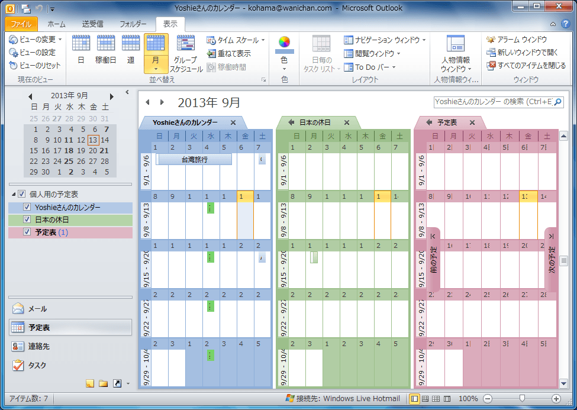Open Outlook help question mark icon
Image resolution: width=577 pixels, height=410 pixels.
tap(566, 24)
